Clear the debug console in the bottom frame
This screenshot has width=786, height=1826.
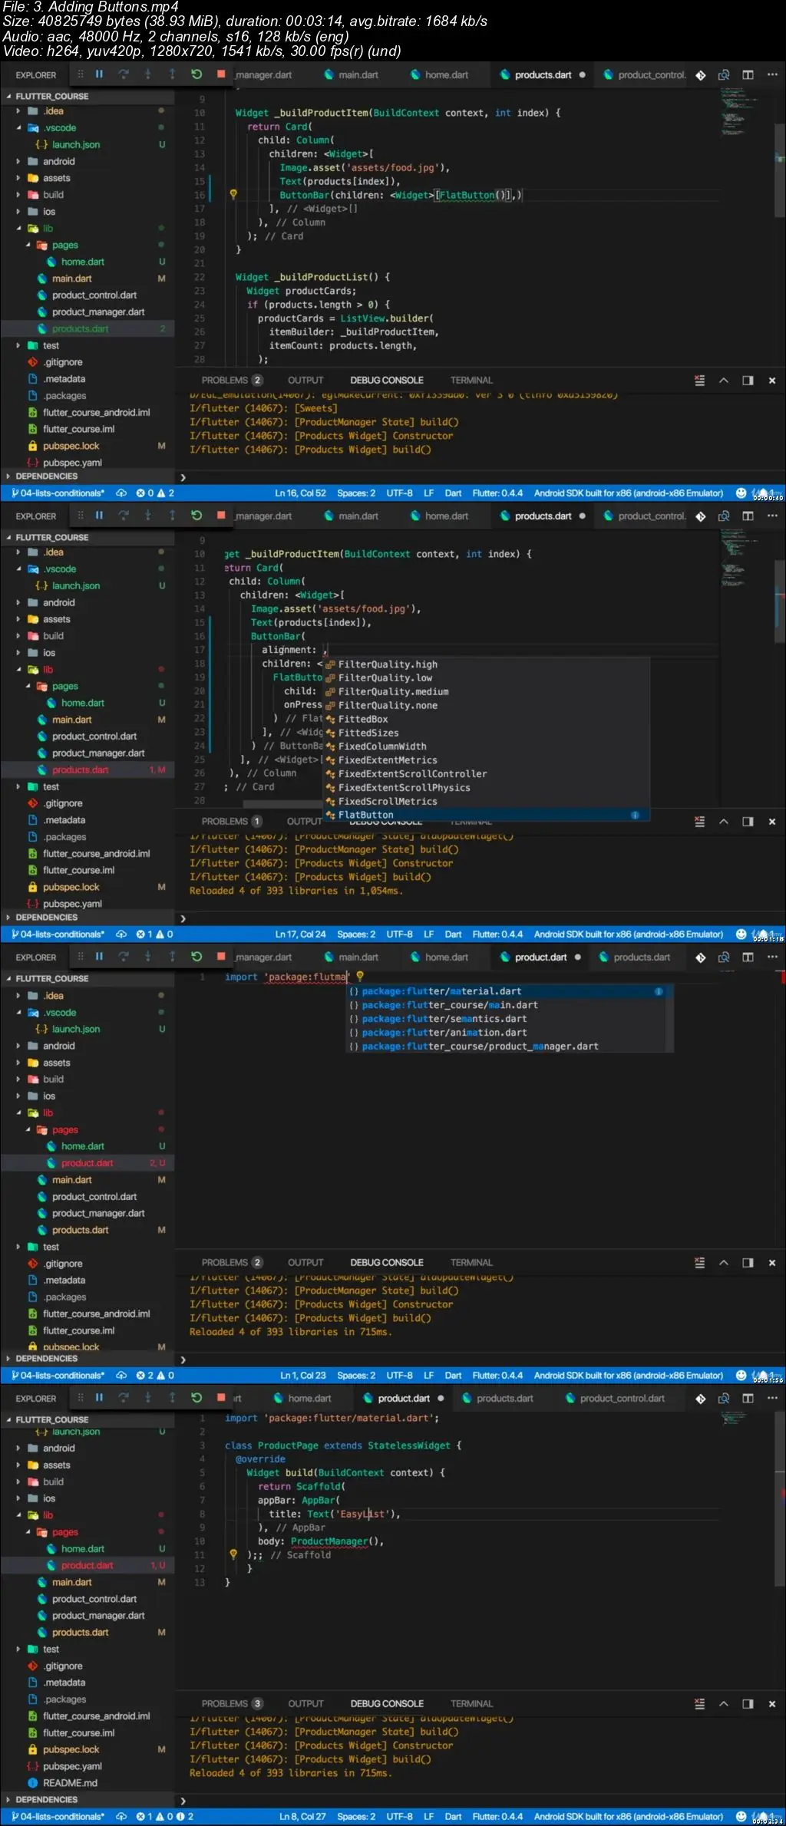pos(699,1704)
